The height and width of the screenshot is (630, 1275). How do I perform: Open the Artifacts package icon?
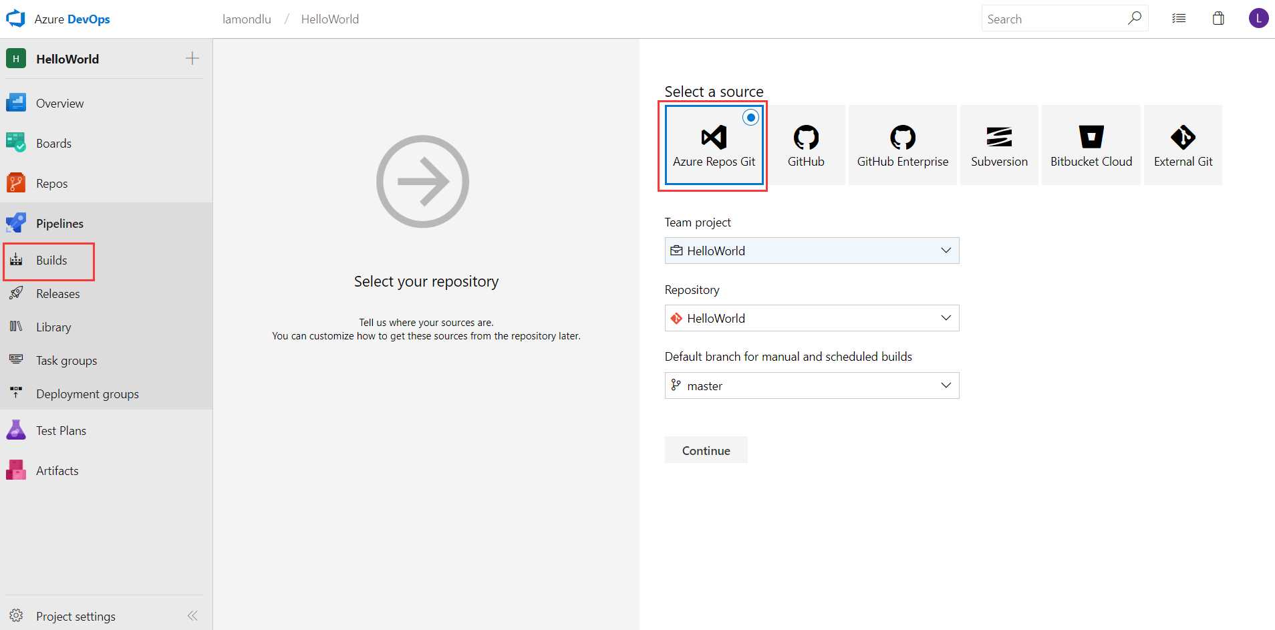(x=16, y=470)
